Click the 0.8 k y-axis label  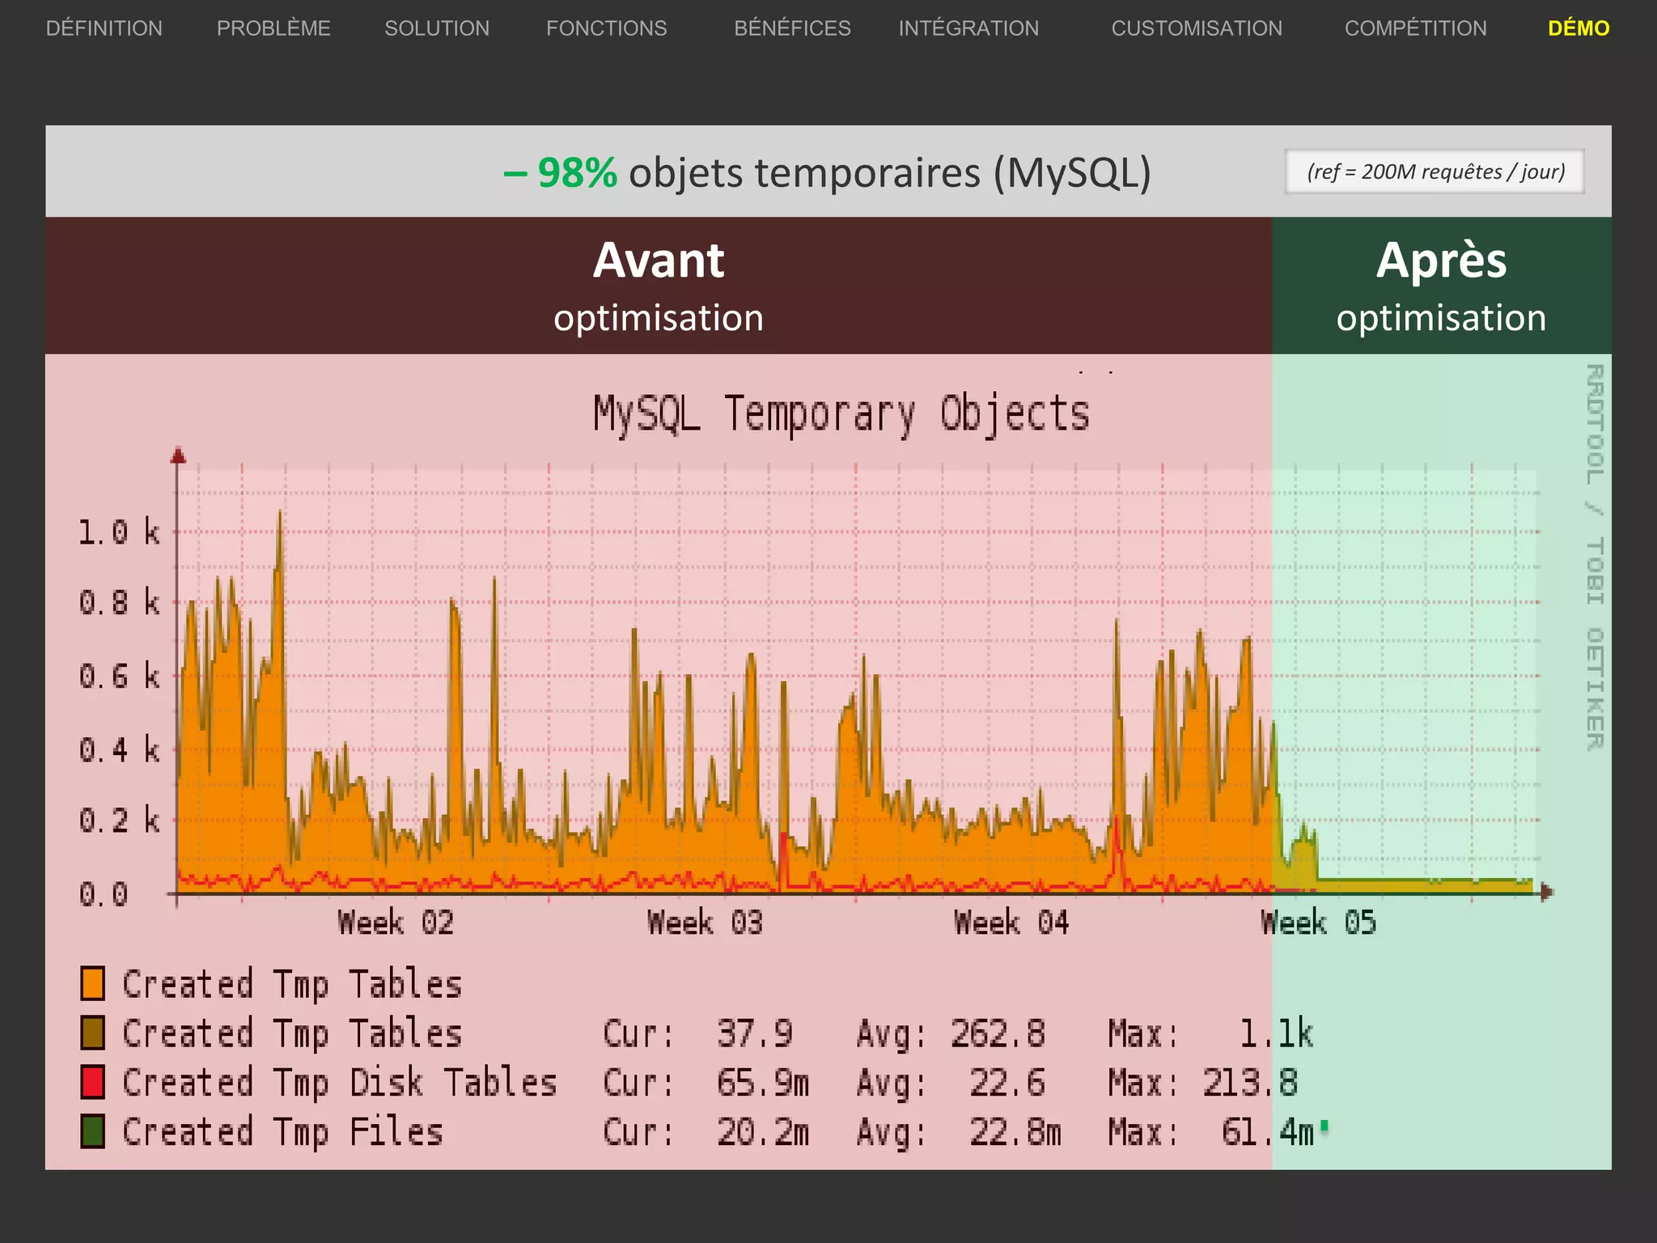120,603
